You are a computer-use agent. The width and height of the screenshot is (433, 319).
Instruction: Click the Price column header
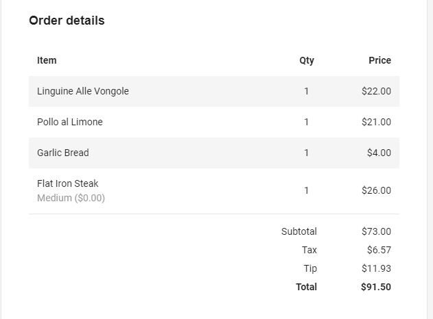pos(379,60)
